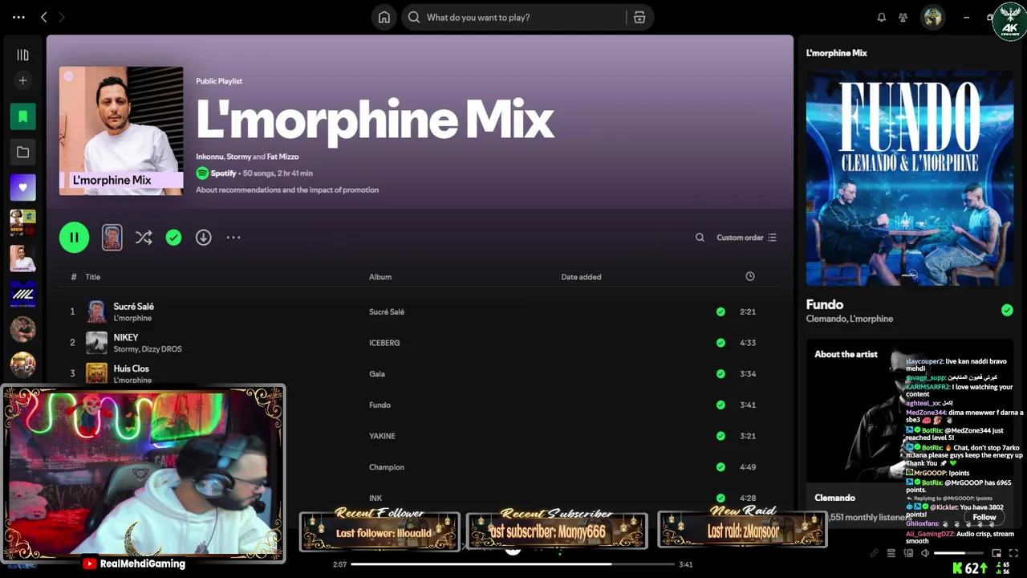Open album link ICEBERG
The image size is (1027, 578).
tap(384, 343)
